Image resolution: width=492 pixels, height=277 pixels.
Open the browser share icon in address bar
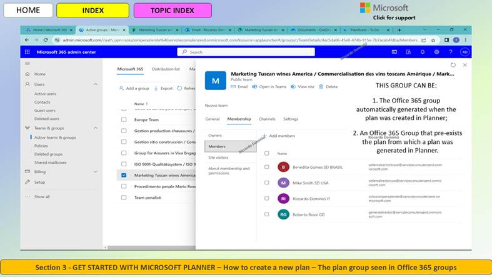[424, 40]
